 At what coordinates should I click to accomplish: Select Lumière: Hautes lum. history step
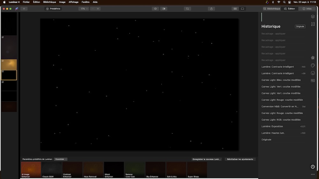(x=283, y=133)
